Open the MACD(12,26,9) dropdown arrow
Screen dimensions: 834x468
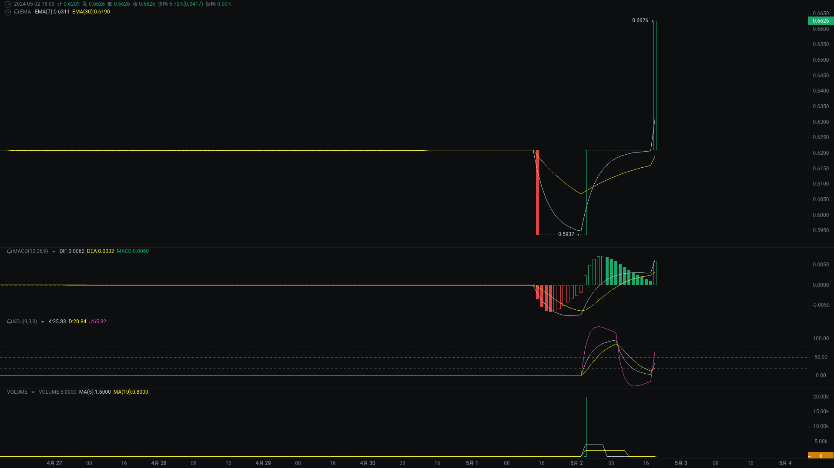[x=54, y=252]
